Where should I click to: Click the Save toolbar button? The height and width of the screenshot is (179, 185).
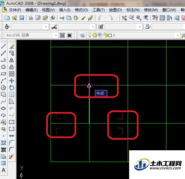[x=22, y=18]
